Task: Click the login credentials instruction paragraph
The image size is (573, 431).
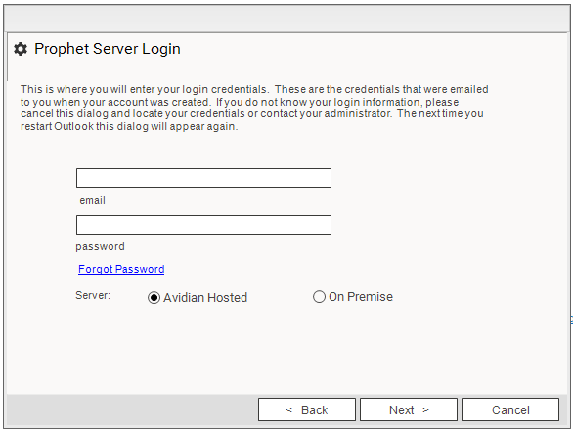Action: click(254, 108)
